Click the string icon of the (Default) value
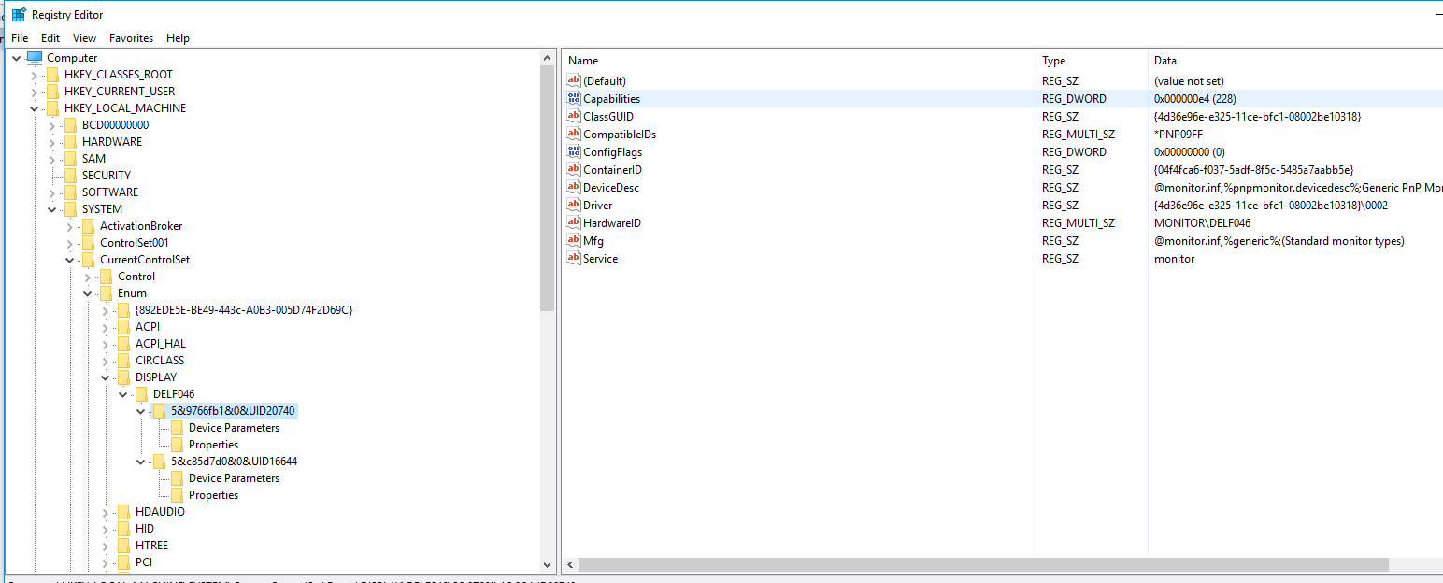 tap(574, 81)
